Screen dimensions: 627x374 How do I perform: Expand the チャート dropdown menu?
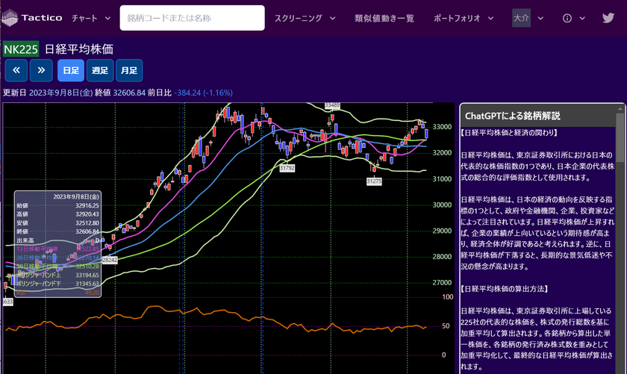(91, 18)
